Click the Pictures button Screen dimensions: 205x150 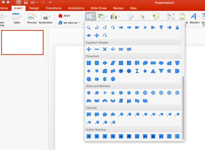[x=31, y=18]
